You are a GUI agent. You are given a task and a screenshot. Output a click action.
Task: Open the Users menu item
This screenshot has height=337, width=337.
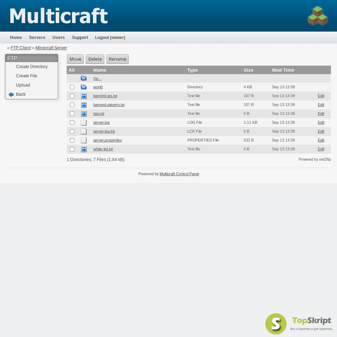[x=59, y=37]
